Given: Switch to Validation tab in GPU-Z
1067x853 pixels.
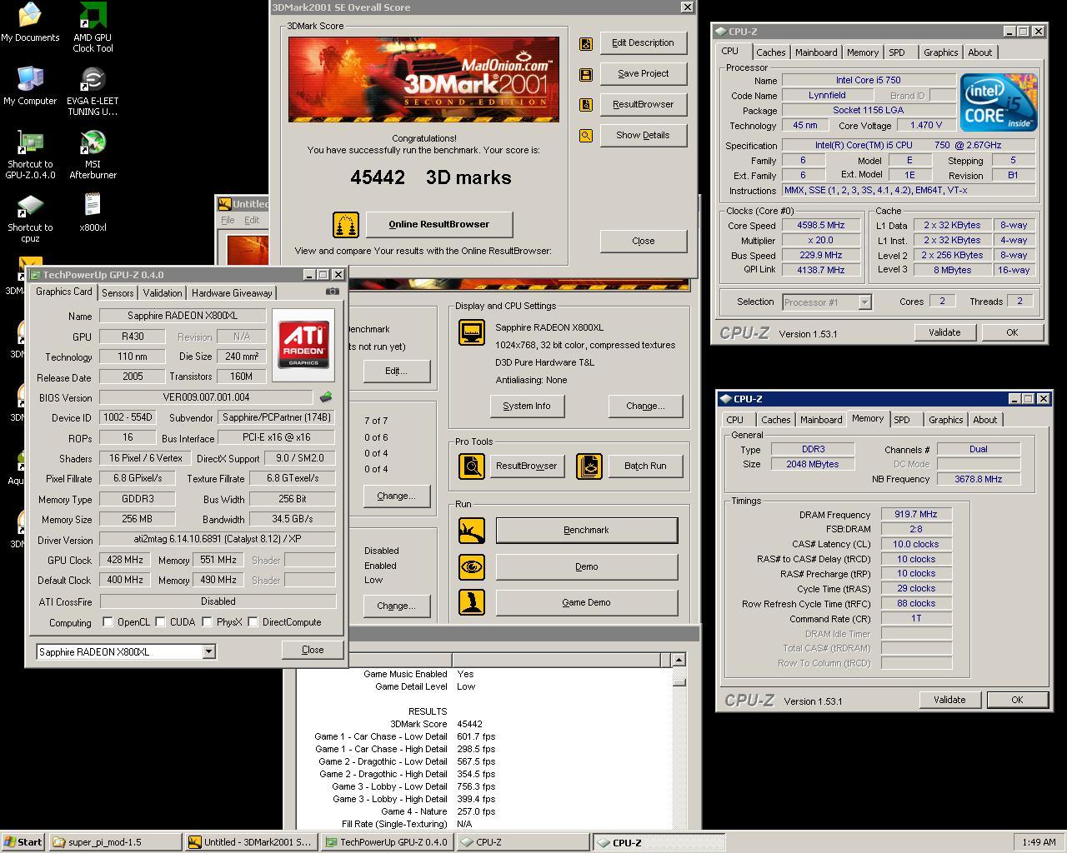Looking at the screenshot, I should [x=163, y=293].
